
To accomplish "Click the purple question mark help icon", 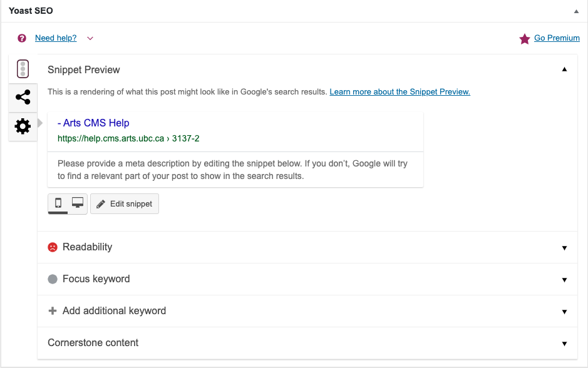I will pyautogui.click(x=23, y=38).
